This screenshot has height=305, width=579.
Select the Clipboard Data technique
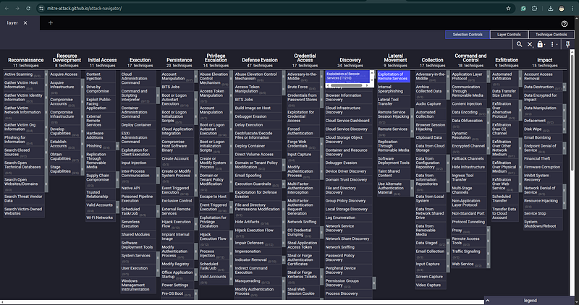[x=430, y=137]
